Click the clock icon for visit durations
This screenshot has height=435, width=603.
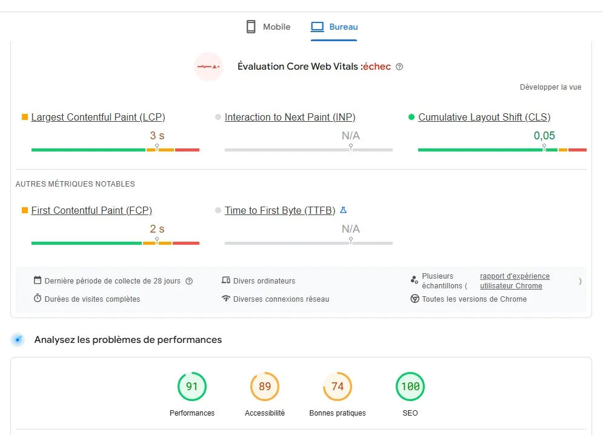point(38,299)
